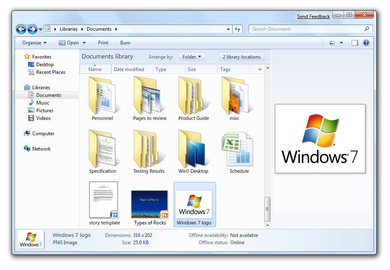Open the 2 library locations button
This screenshot has width=390, height=270.
coord(241,57)
